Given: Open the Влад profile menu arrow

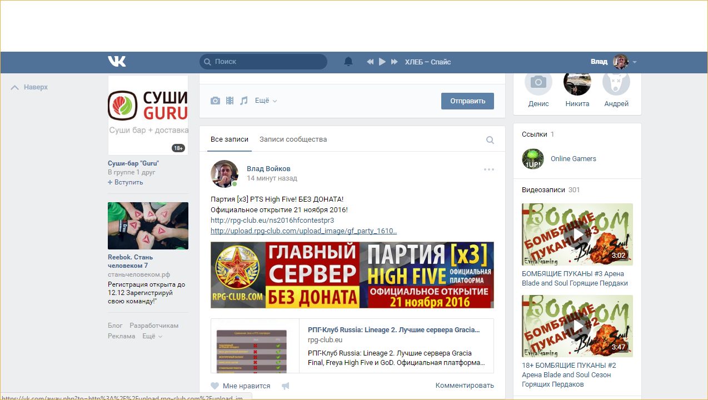Looking at the screenshot, I should [x=635, y=62].
